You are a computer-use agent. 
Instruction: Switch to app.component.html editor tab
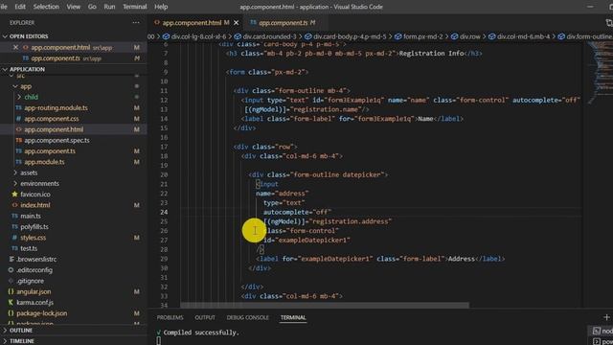[192, 23]
